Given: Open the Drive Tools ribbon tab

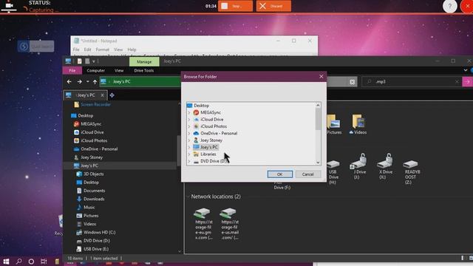Looking at the screenshot, I should [144, 71].
